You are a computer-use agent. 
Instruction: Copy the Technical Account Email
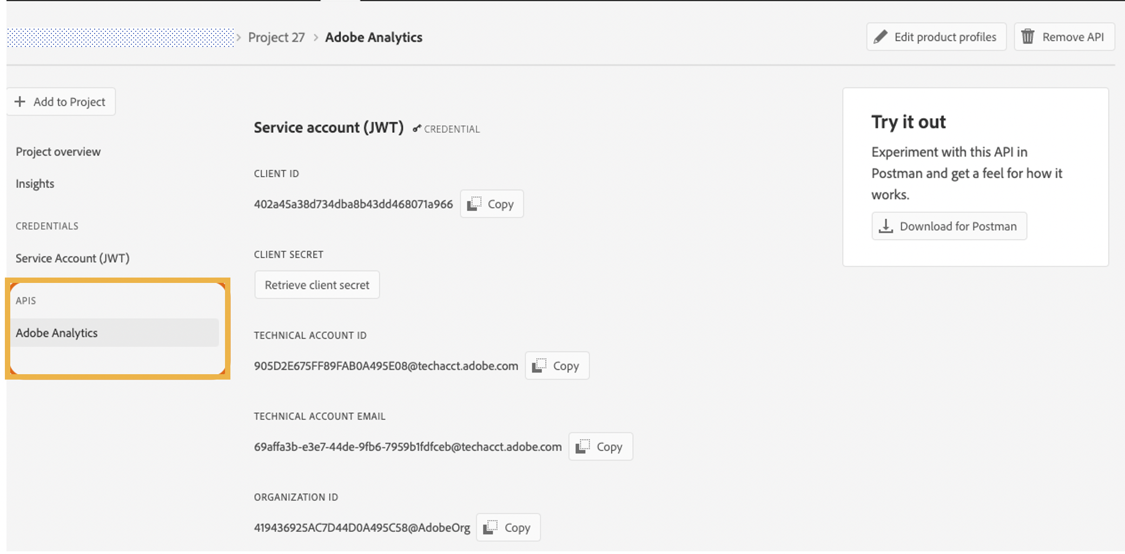(601, 447)
